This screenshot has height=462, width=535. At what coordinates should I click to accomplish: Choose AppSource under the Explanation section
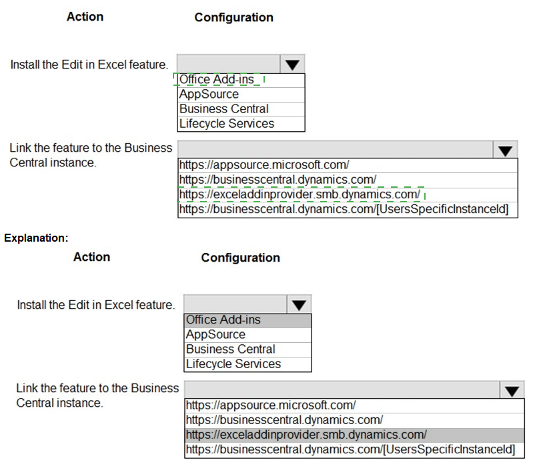tap(216, 335)
